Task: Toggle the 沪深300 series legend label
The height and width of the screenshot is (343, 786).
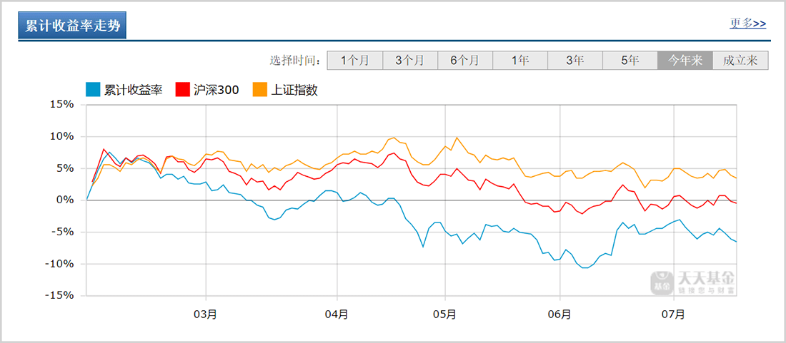Action: 217,90
